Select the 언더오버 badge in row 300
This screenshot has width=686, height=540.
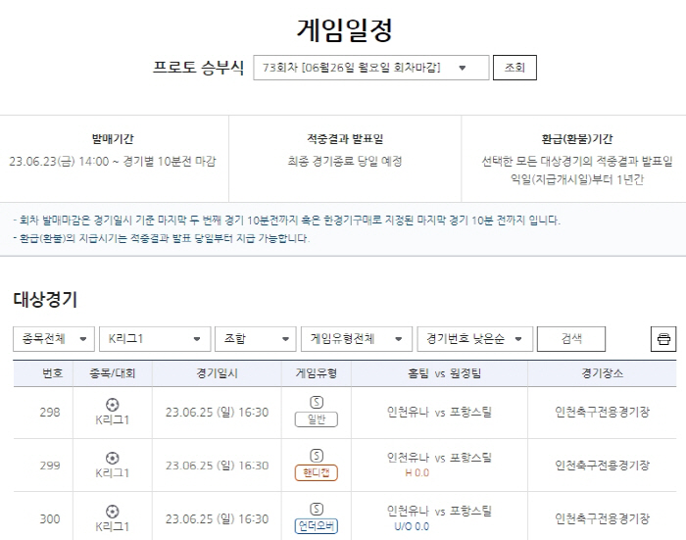(x=316, y=526)
